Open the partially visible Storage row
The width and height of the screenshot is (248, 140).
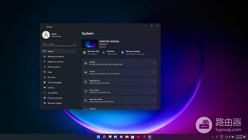120,108
